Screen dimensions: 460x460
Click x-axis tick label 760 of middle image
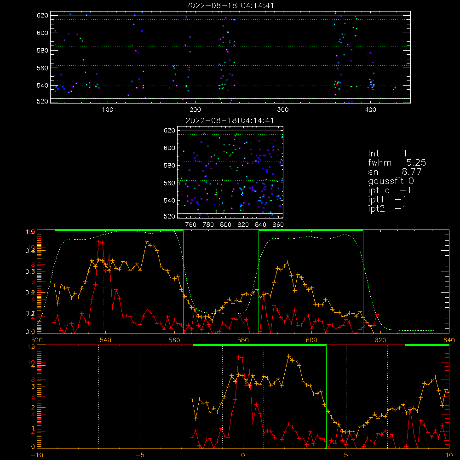(191, 225)
